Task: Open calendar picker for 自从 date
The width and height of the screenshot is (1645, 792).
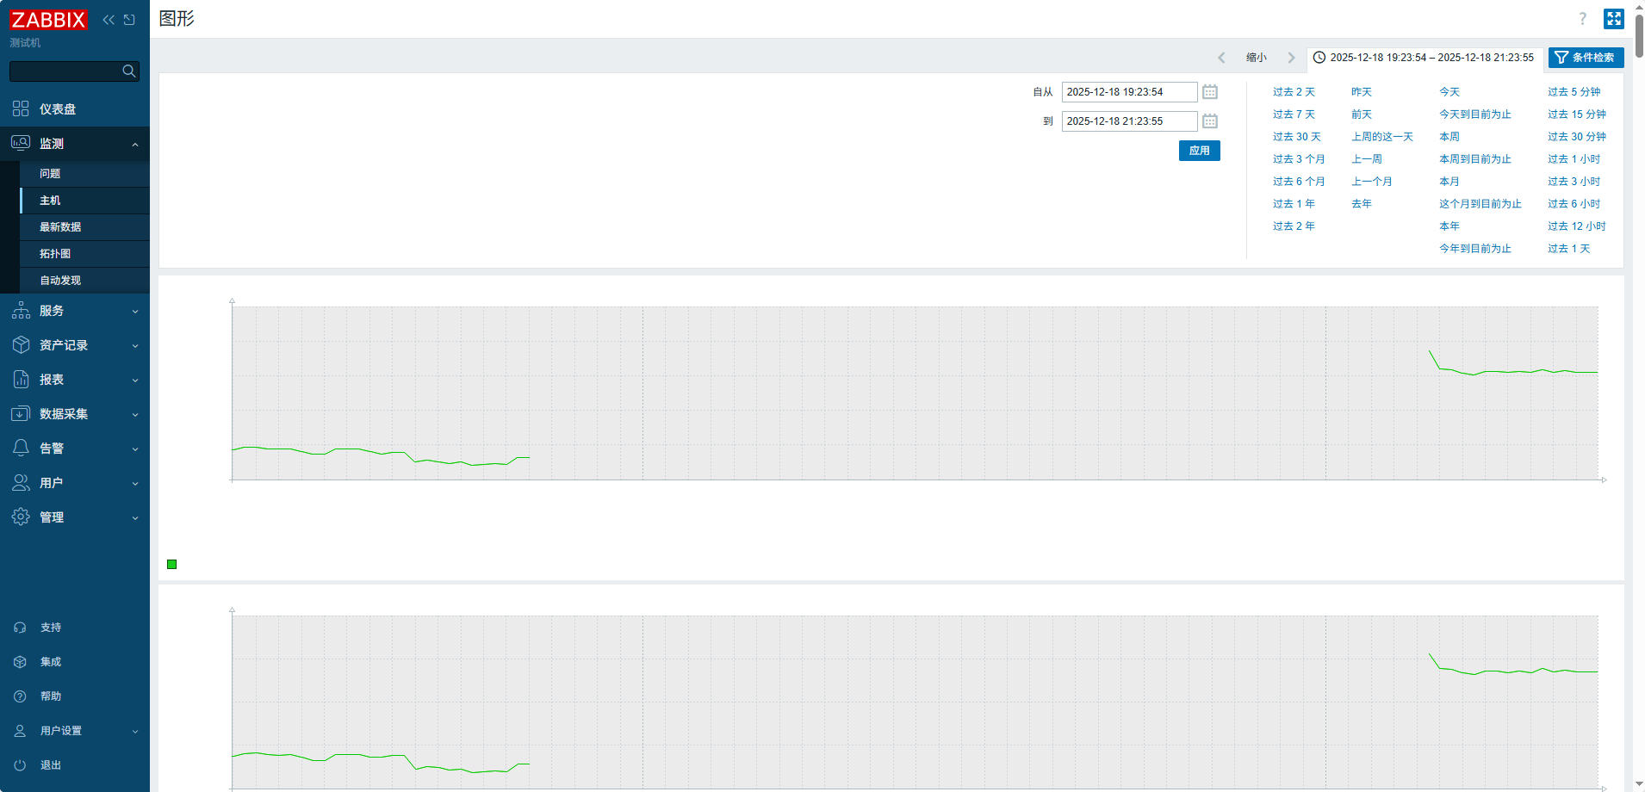Action: click(x=1210, y=92)
